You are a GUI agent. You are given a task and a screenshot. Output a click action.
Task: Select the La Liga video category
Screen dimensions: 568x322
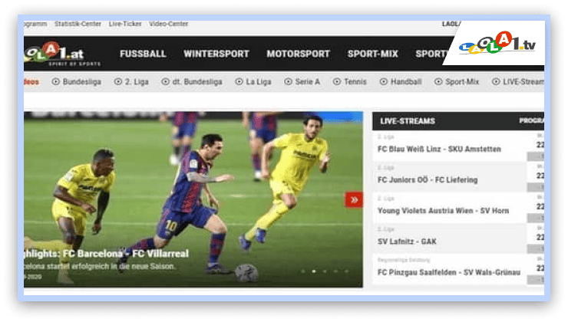pyautogui.click(x=259, y=82)
